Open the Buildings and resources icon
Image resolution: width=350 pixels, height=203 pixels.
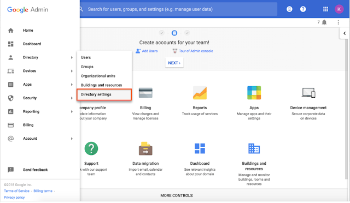click(x=254, y=148)
